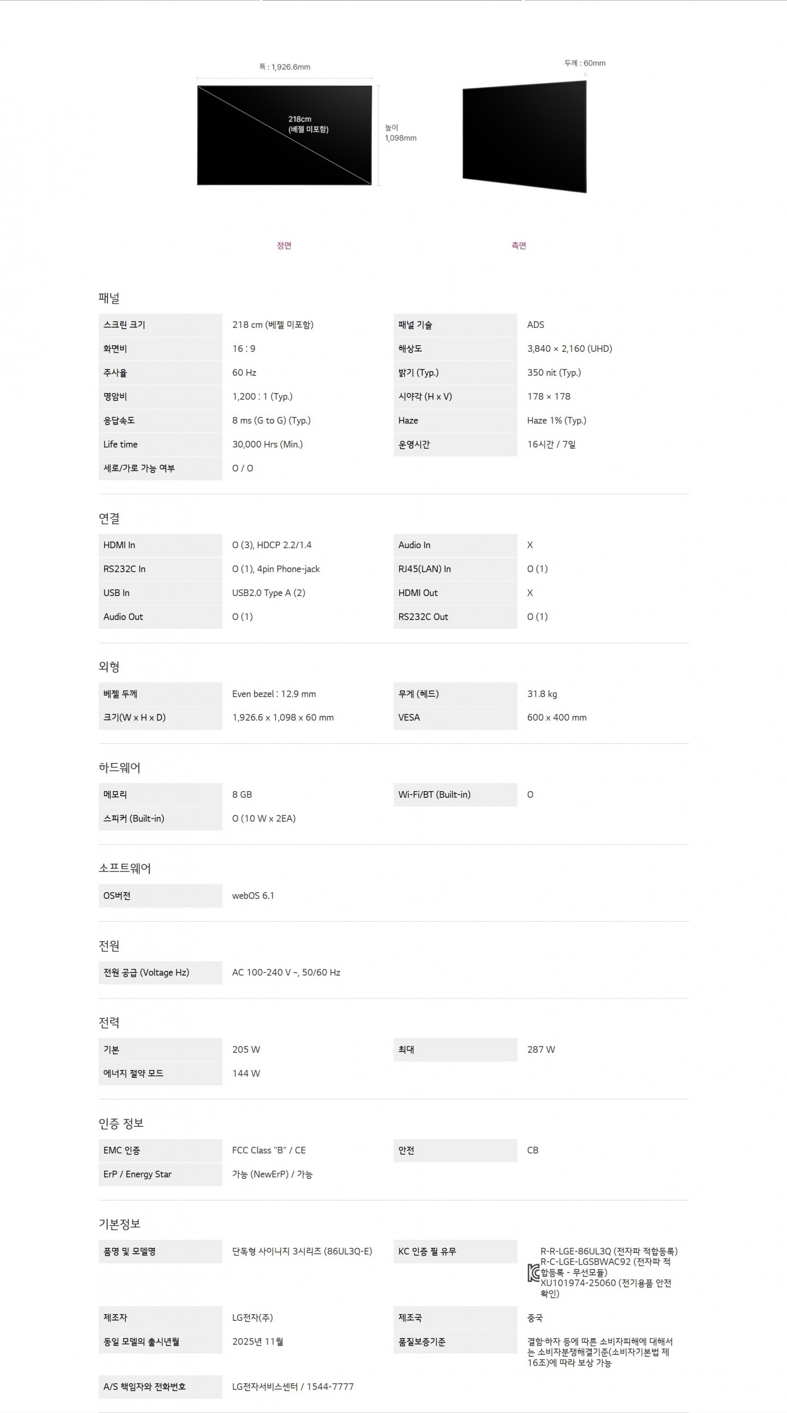Click the 두께 : 60mm thickness label
This screenshot has height=1413, width=787.
pyautogui.click(x=585, y=63)
